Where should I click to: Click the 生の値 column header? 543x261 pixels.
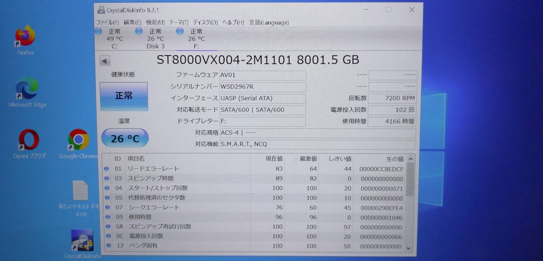pyautogui.click(x=394, y=159)
